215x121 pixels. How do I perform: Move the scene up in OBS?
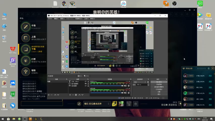point(55,95)
